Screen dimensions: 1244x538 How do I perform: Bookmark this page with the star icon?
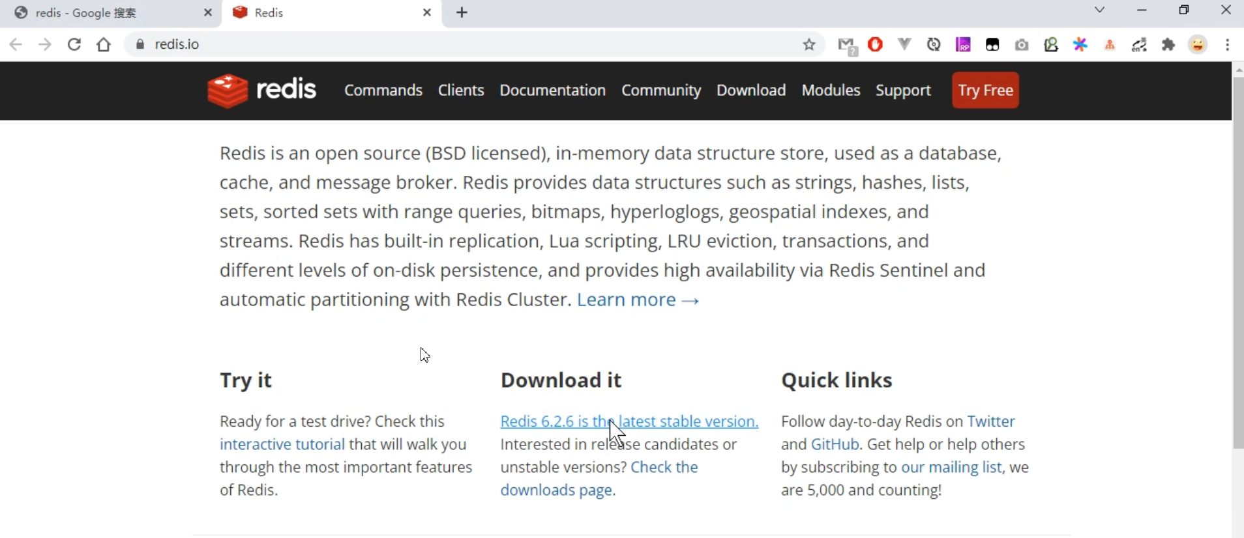809,44
